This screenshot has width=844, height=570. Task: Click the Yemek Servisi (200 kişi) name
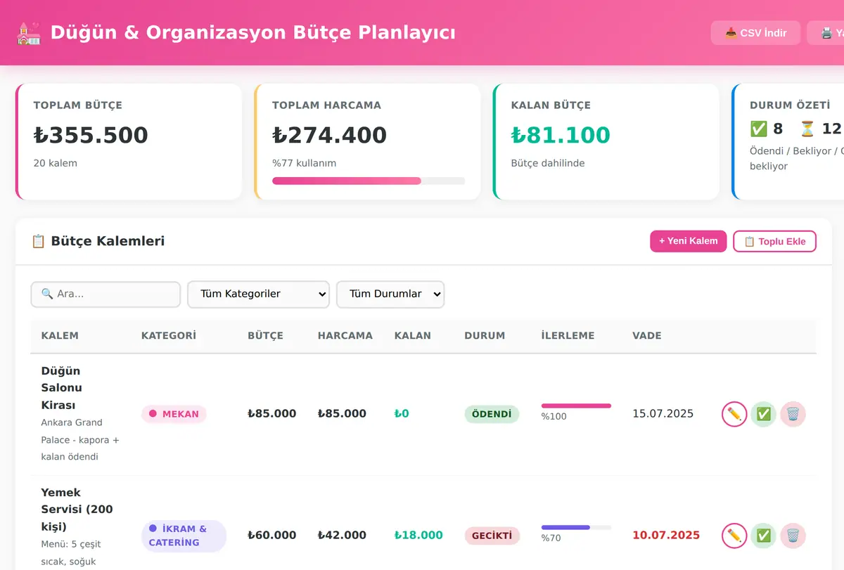pos(77,510)
